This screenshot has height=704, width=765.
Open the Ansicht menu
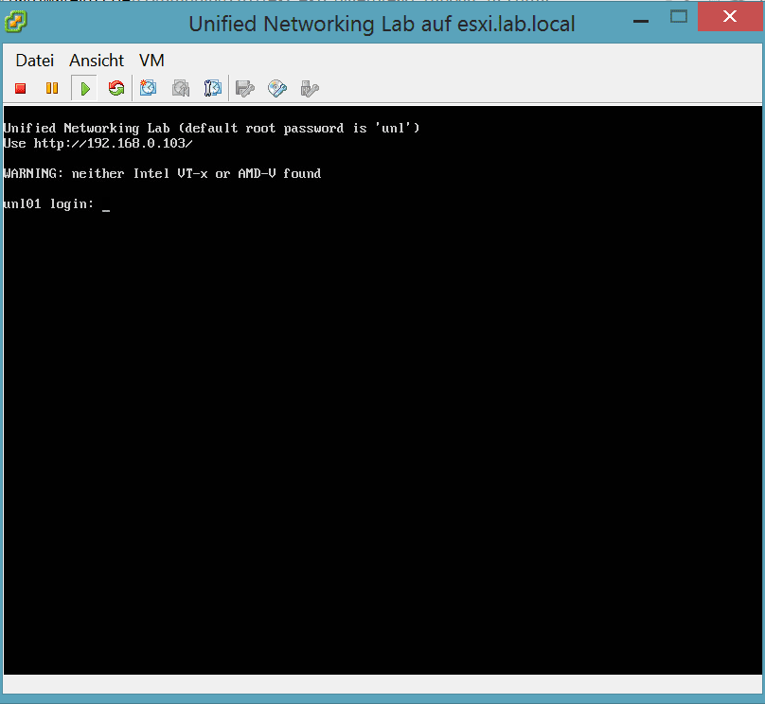97,61
